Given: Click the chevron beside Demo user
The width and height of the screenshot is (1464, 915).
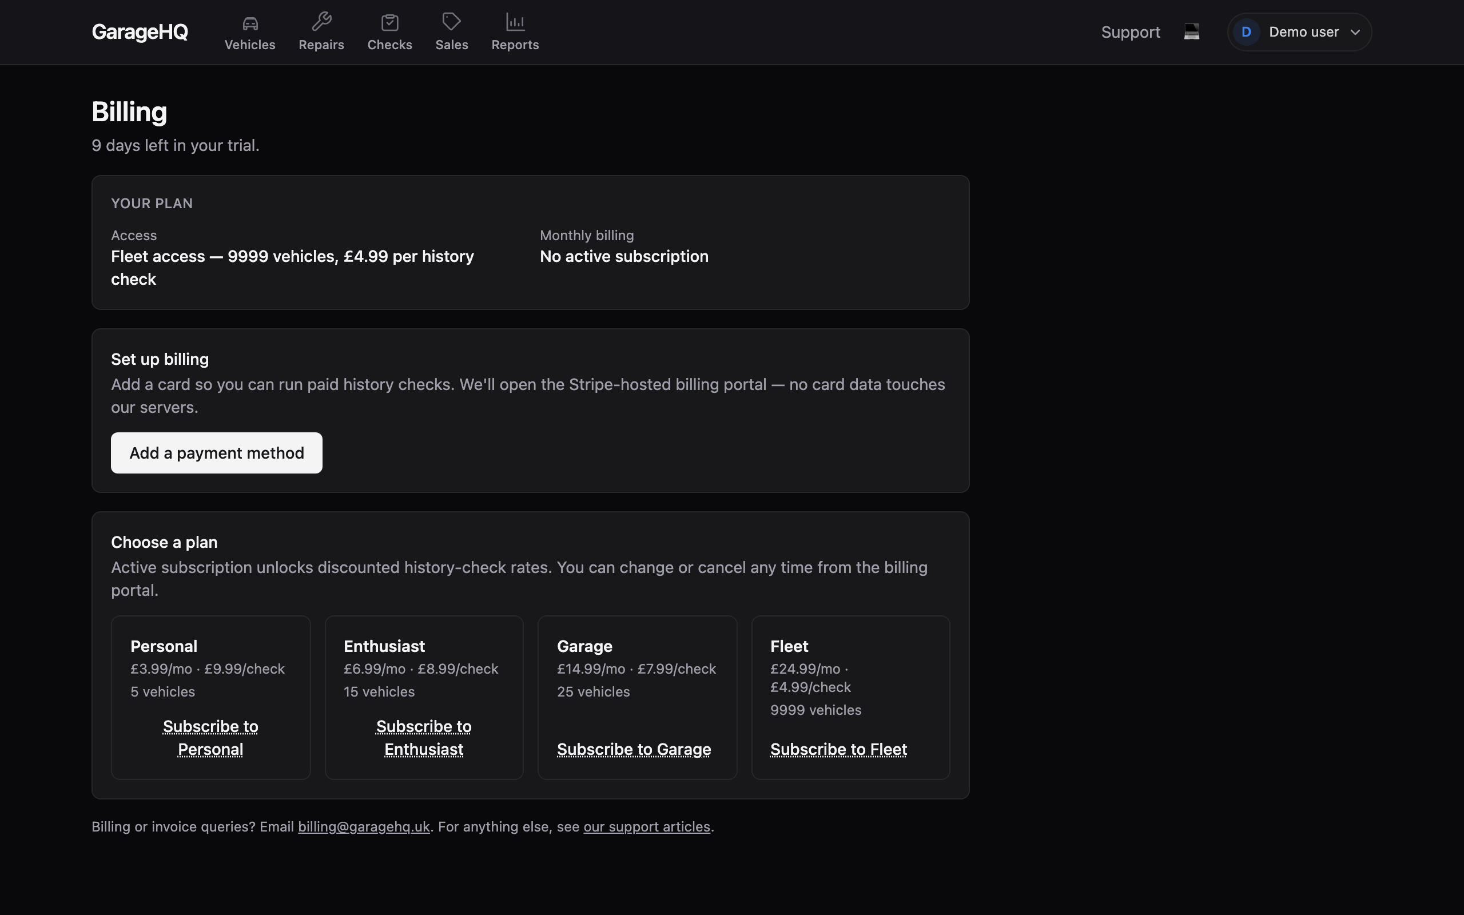Looking at the screenshot, I should point(1355,33).
